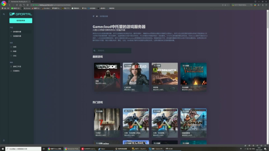The height and width of the screenshot is (151, 269).
Task: Open the 7 Days to Die card
Action: point(107,123)
